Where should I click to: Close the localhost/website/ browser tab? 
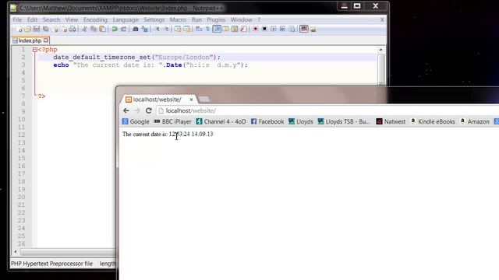click(191, 100)
